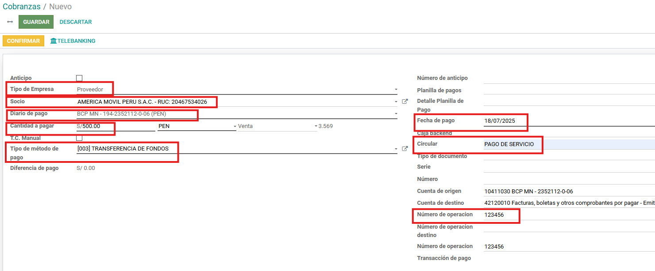This screenshot has height=271, width=655.
Task: Click the Número de anticipo field
Action: pyautogui.click(x=566, y=78)
